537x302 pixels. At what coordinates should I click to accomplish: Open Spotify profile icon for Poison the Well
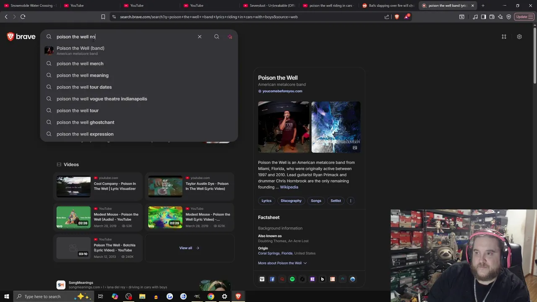click(292, 279)
